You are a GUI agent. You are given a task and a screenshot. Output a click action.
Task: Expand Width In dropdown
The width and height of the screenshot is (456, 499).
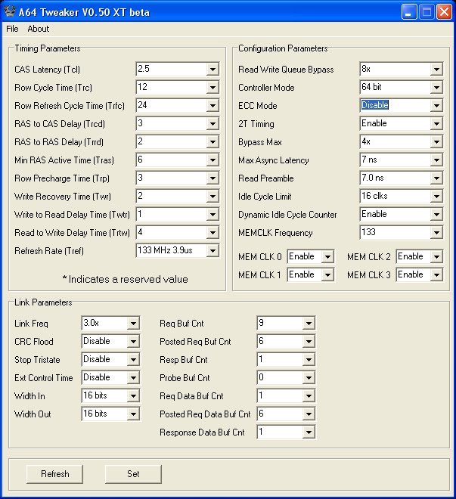[x=133, y=396]
